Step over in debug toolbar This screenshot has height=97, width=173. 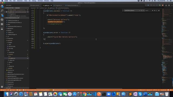(x=151, y=5)
